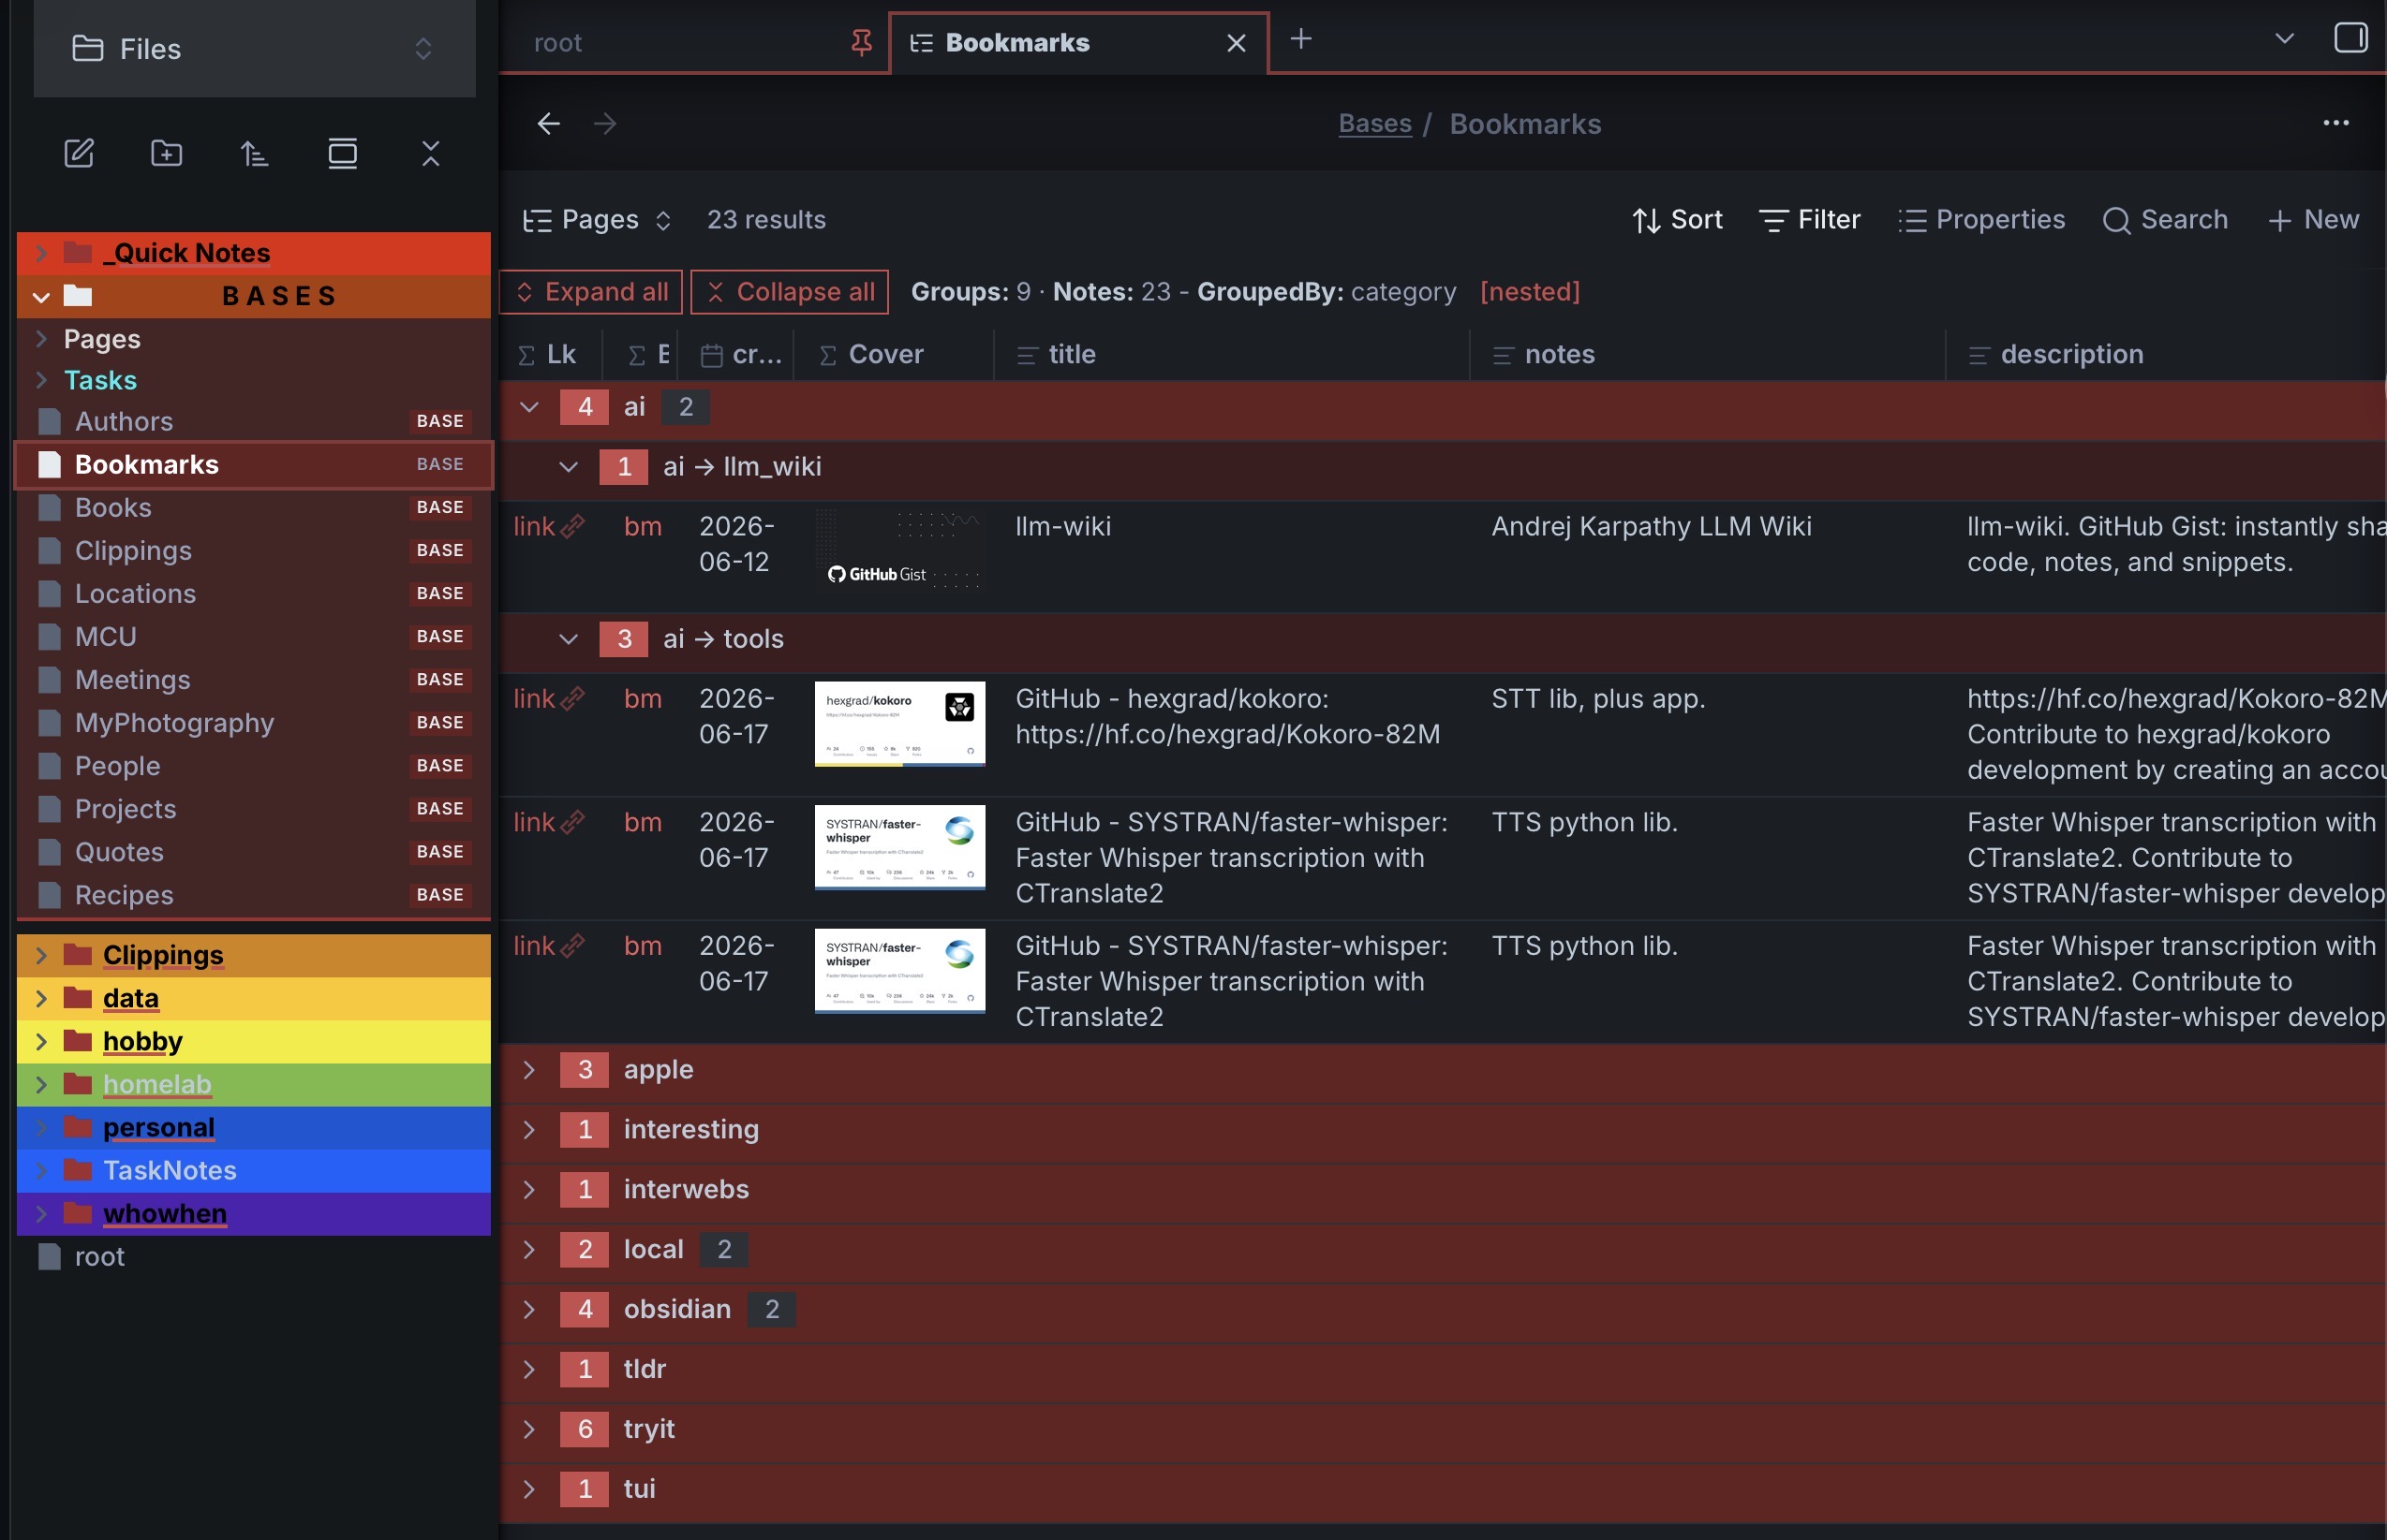Open the Properties panel
The image size is (2387, 1540).
pyautogui.click(x=1982, y=220)
